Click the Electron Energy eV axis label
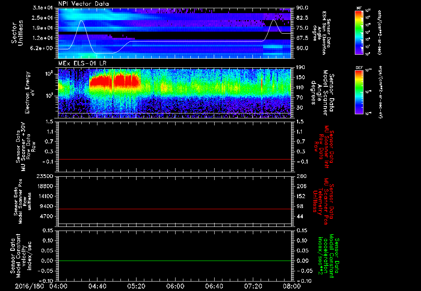 [x=28, y=92]
